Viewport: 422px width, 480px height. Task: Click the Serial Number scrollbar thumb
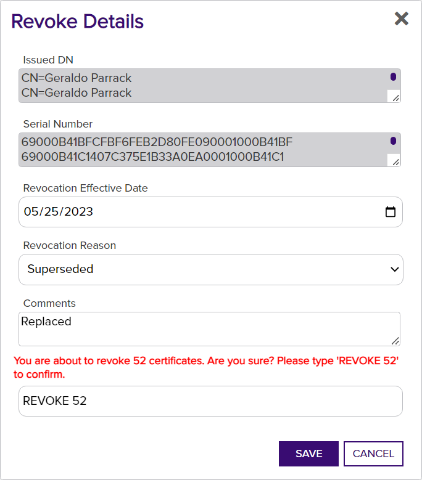(393, 141)
